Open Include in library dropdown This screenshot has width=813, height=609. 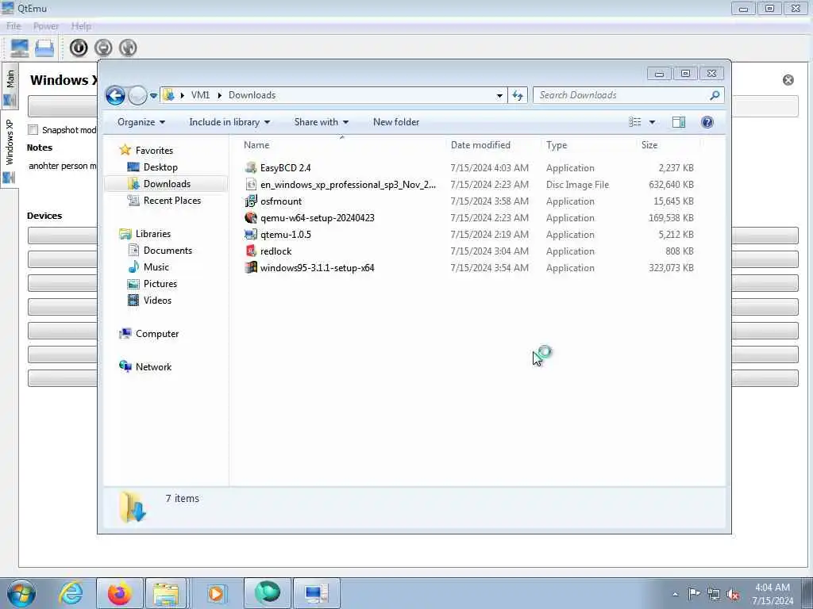[229, 122]
